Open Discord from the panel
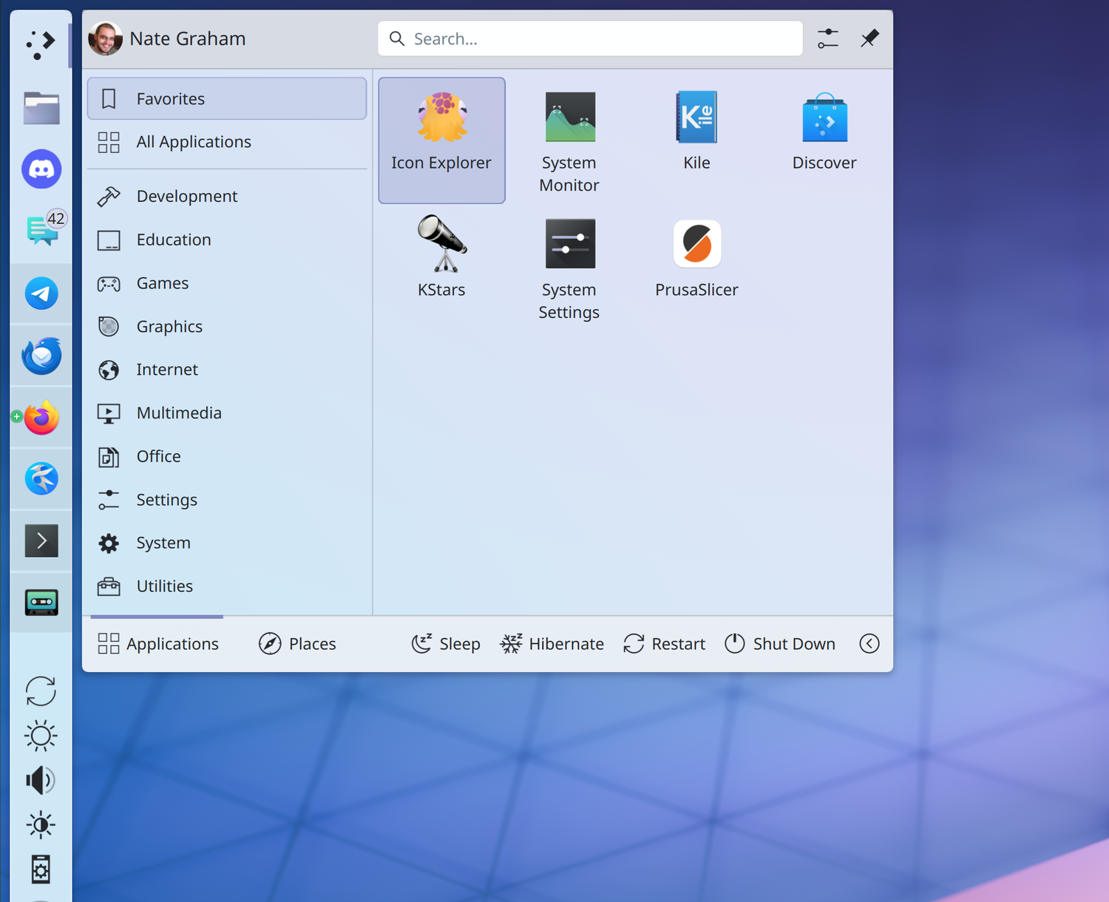The image size is (1109, 902). [41, 169]
